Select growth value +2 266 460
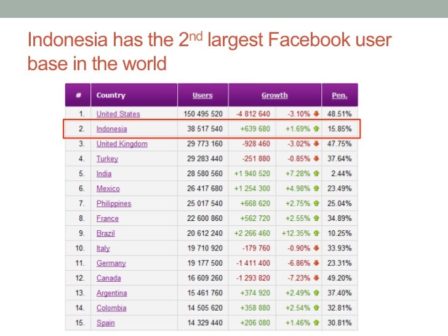448x336 pixels. click(252, 233)
